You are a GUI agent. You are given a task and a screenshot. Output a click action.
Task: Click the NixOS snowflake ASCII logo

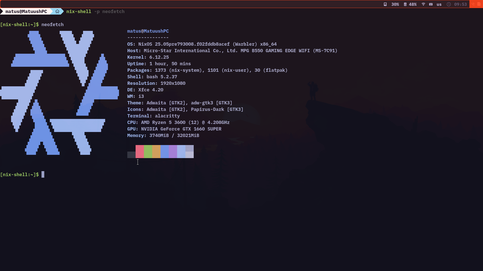click(x=59, y=93)
